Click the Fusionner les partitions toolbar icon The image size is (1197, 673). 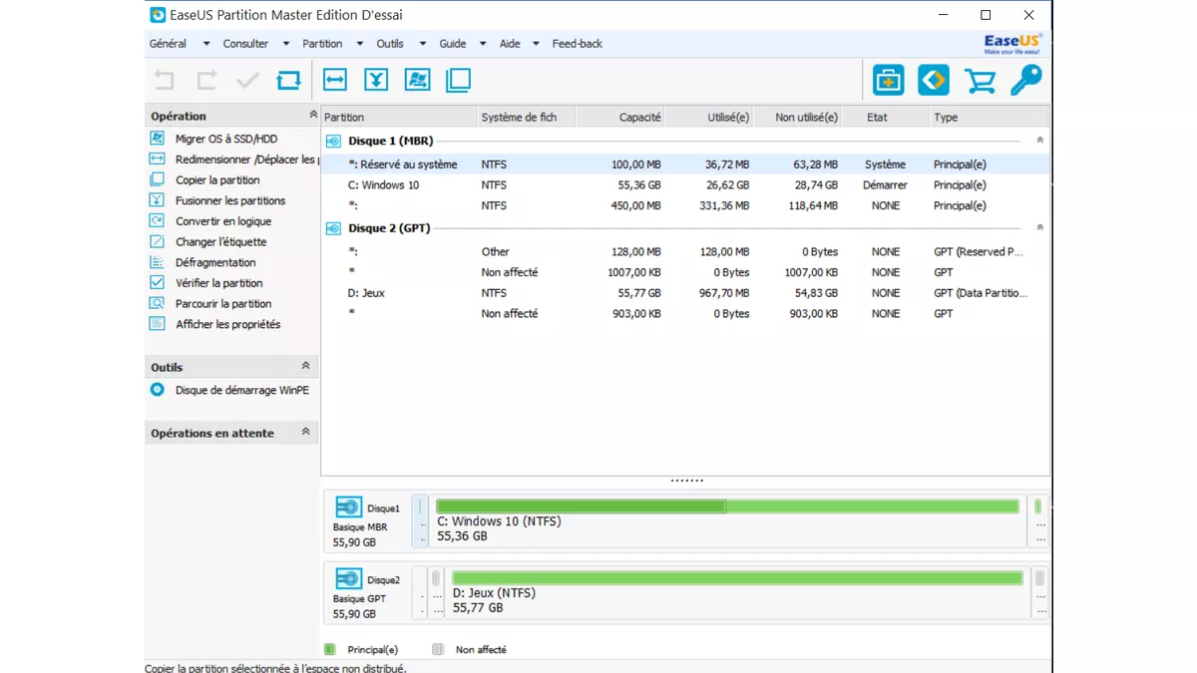[x=375, y=79]
